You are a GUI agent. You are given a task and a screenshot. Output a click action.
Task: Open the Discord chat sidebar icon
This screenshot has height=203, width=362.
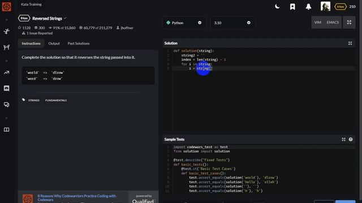(x=6, y=89)
